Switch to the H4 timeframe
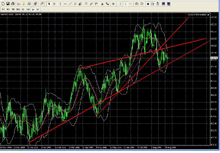220x153 pixels. pyautogui.click(x=28, y=9)
